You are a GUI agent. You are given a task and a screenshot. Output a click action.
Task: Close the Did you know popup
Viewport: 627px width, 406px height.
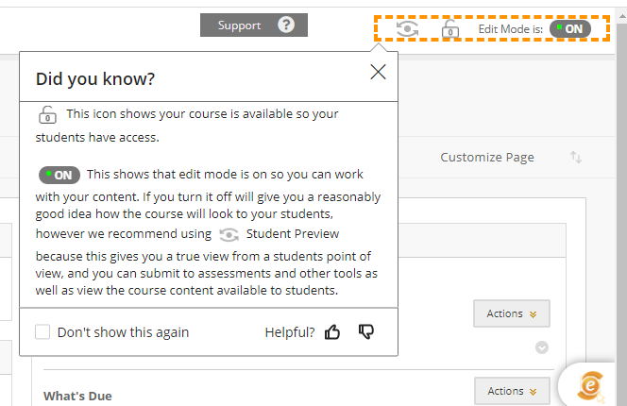point(378,72)
